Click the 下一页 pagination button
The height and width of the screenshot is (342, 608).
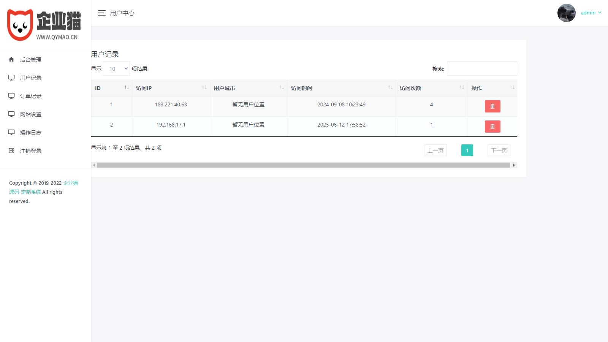pos(499,150)
